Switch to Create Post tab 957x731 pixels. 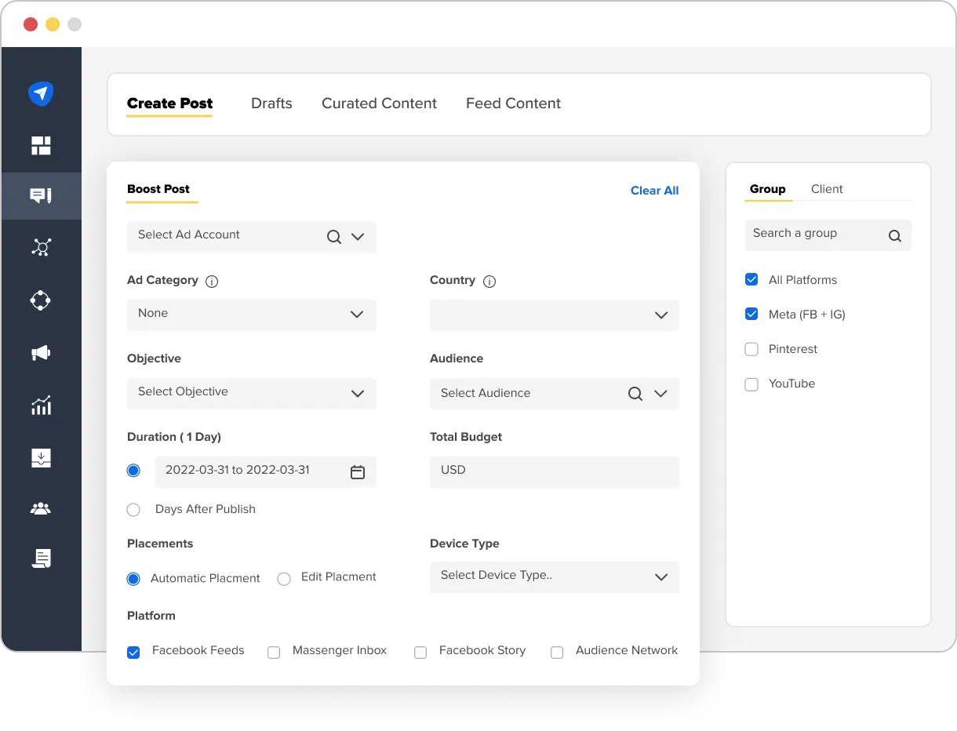[x=169, y=104]
